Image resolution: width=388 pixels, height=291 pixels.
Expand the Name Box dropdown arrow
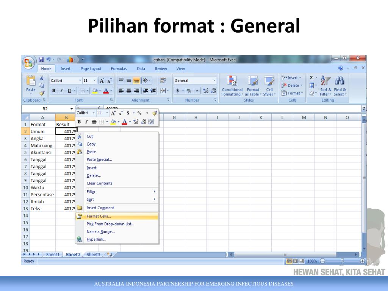[x=72, y=109]
